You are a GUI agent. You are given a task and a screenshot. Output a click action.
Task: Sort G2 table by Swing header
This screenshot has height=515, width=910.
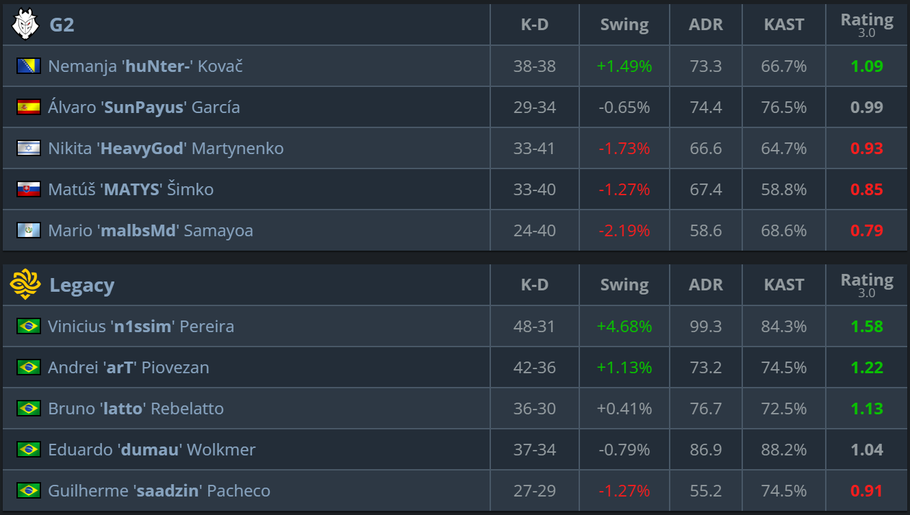624,25
